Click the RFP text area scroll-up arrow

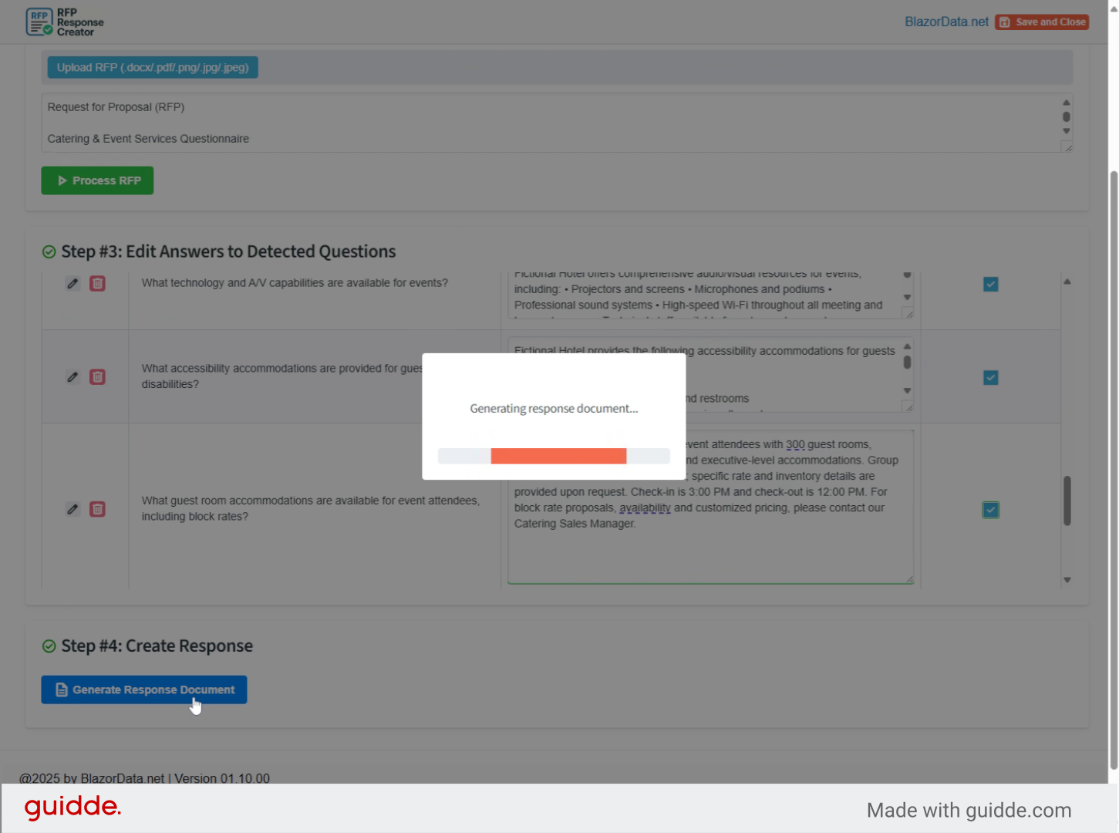(x=1067, y=103)
